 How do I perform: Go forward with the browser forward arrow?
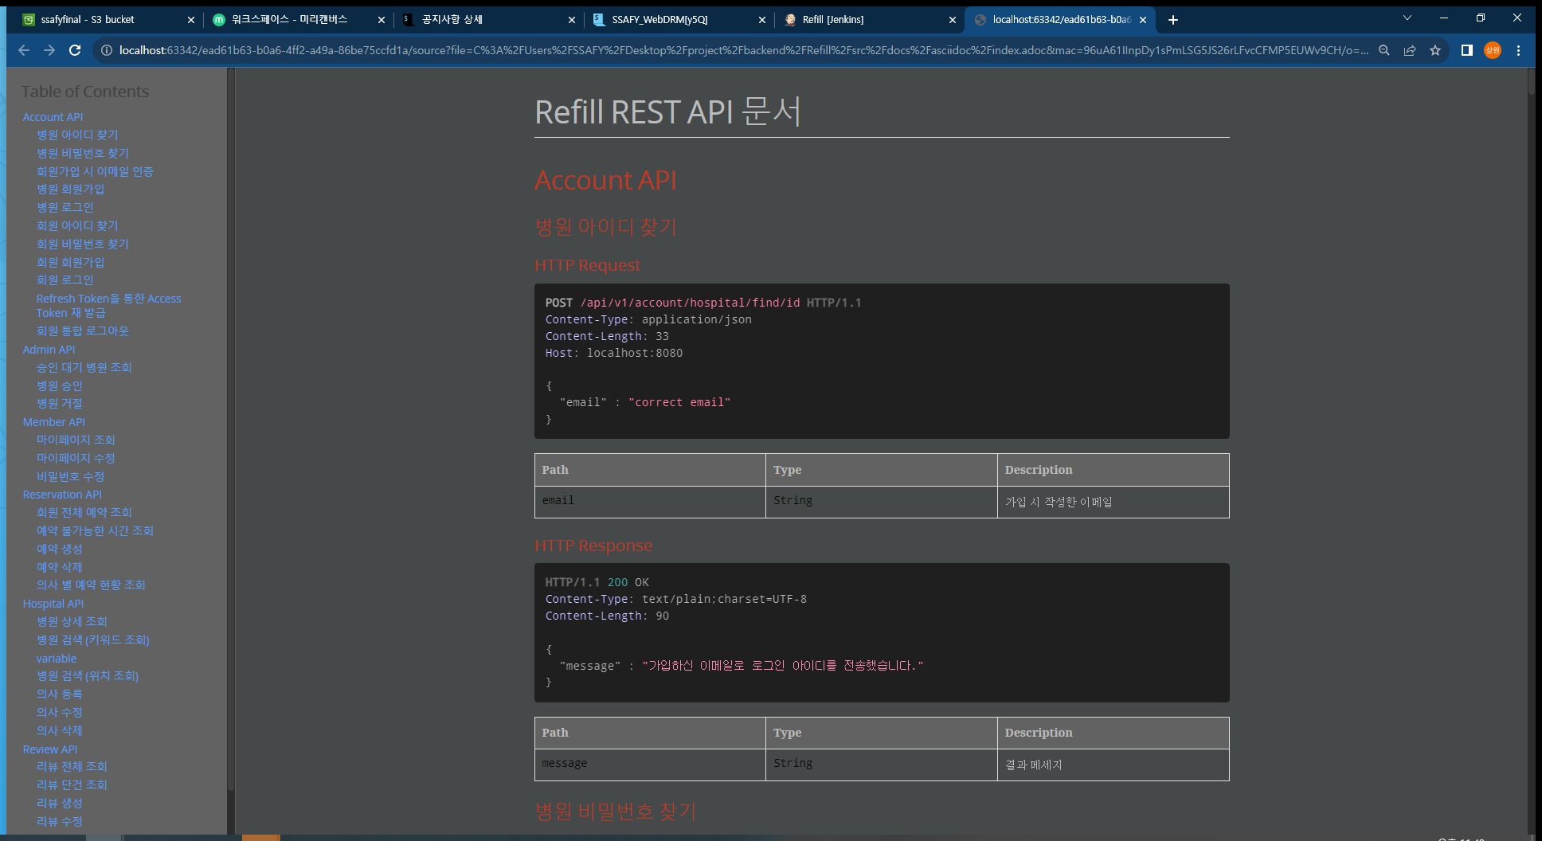(49, 50)
